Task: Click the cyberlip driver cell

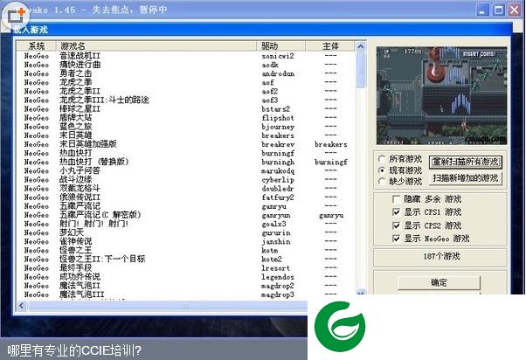Action: [278, 180]
